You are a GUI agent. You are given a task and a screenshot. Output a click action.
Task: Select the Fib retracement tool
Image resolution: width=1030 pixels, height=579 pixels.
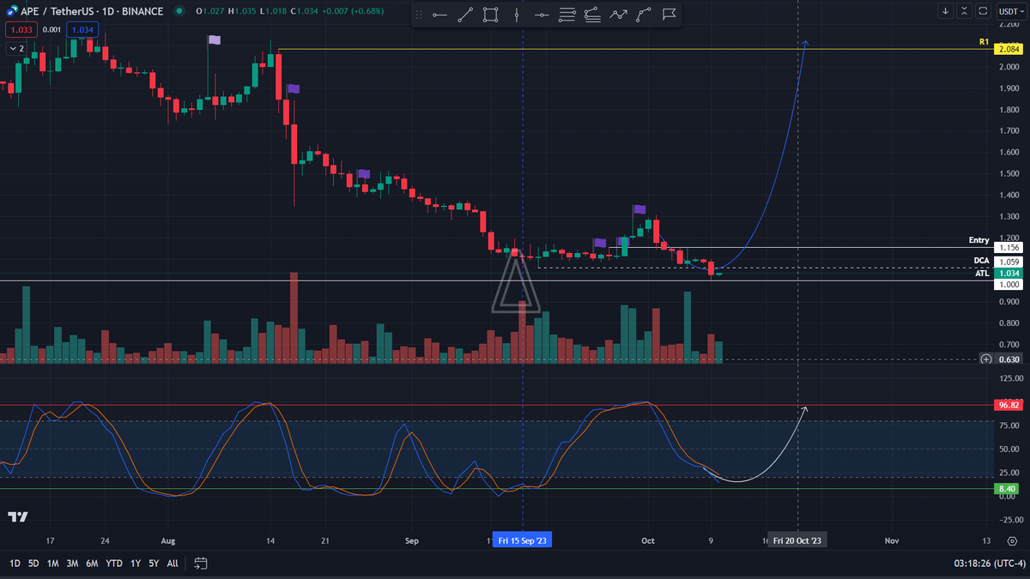click(567, 15)
